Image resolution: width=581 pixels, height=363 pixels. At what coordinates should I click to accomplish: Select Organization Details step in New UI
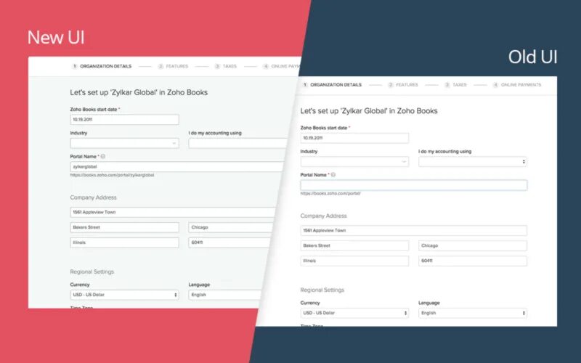click(x=102, y=66)
